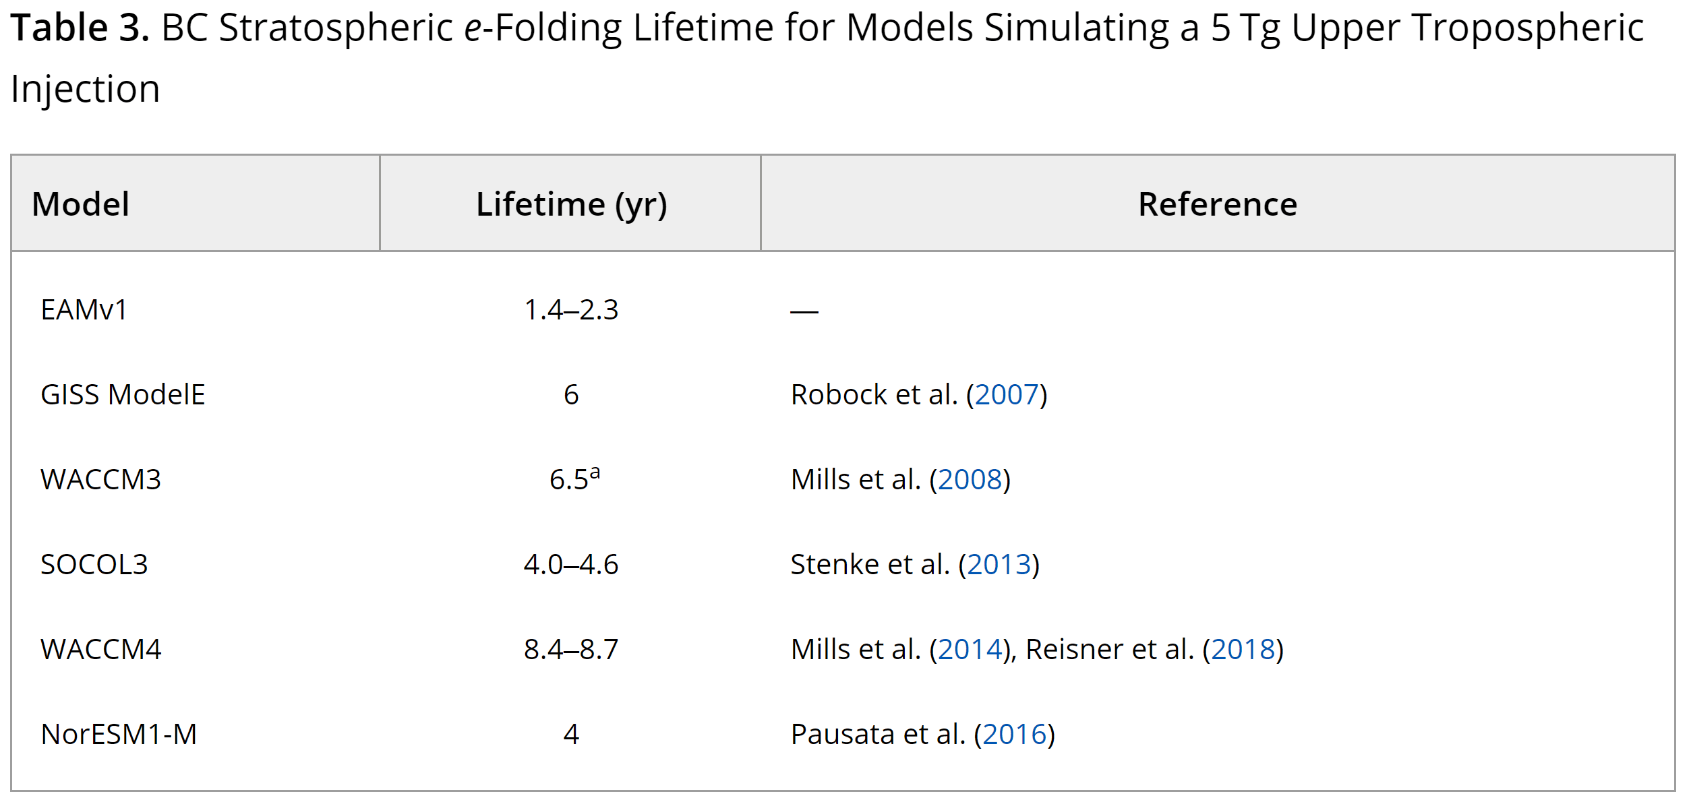1693x802 pixels.
Task: Click the 8.4–8.7 lifetime value
Action: point(571,650)
